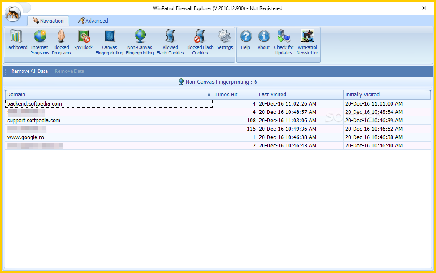Open Blocked Flash Cookies

pos(200,42)
